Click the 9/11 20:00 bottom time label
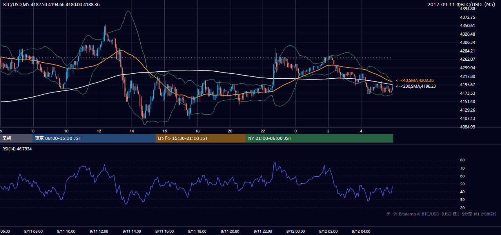The image size is (501, 235). click(230, 231)
